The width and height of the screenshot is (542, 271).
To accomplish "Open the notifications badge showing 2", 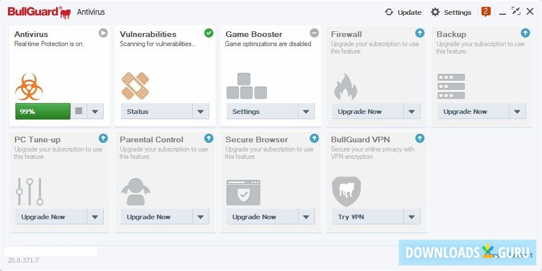I will [x=486, y=11].
